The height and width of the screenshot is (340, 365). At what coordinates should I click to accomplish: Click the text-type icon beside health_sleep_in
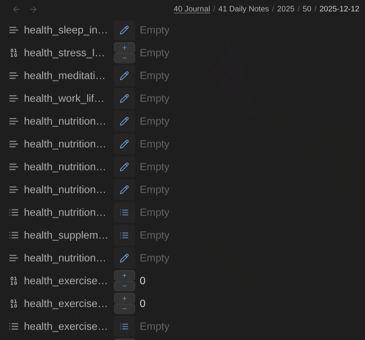(x=14, y=30)
